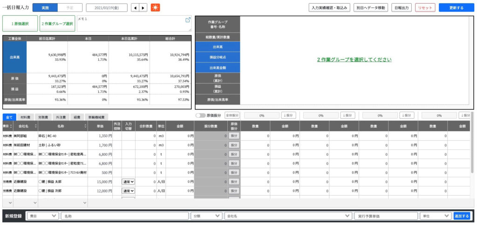Click the 実行予算単価 input field
477x225 pixels.
(x=386, y=216)
